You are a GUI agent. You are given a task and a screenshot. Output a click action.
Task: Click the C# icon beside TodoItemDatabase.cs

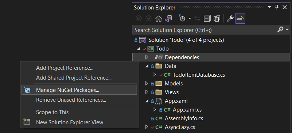pos(167,75)
